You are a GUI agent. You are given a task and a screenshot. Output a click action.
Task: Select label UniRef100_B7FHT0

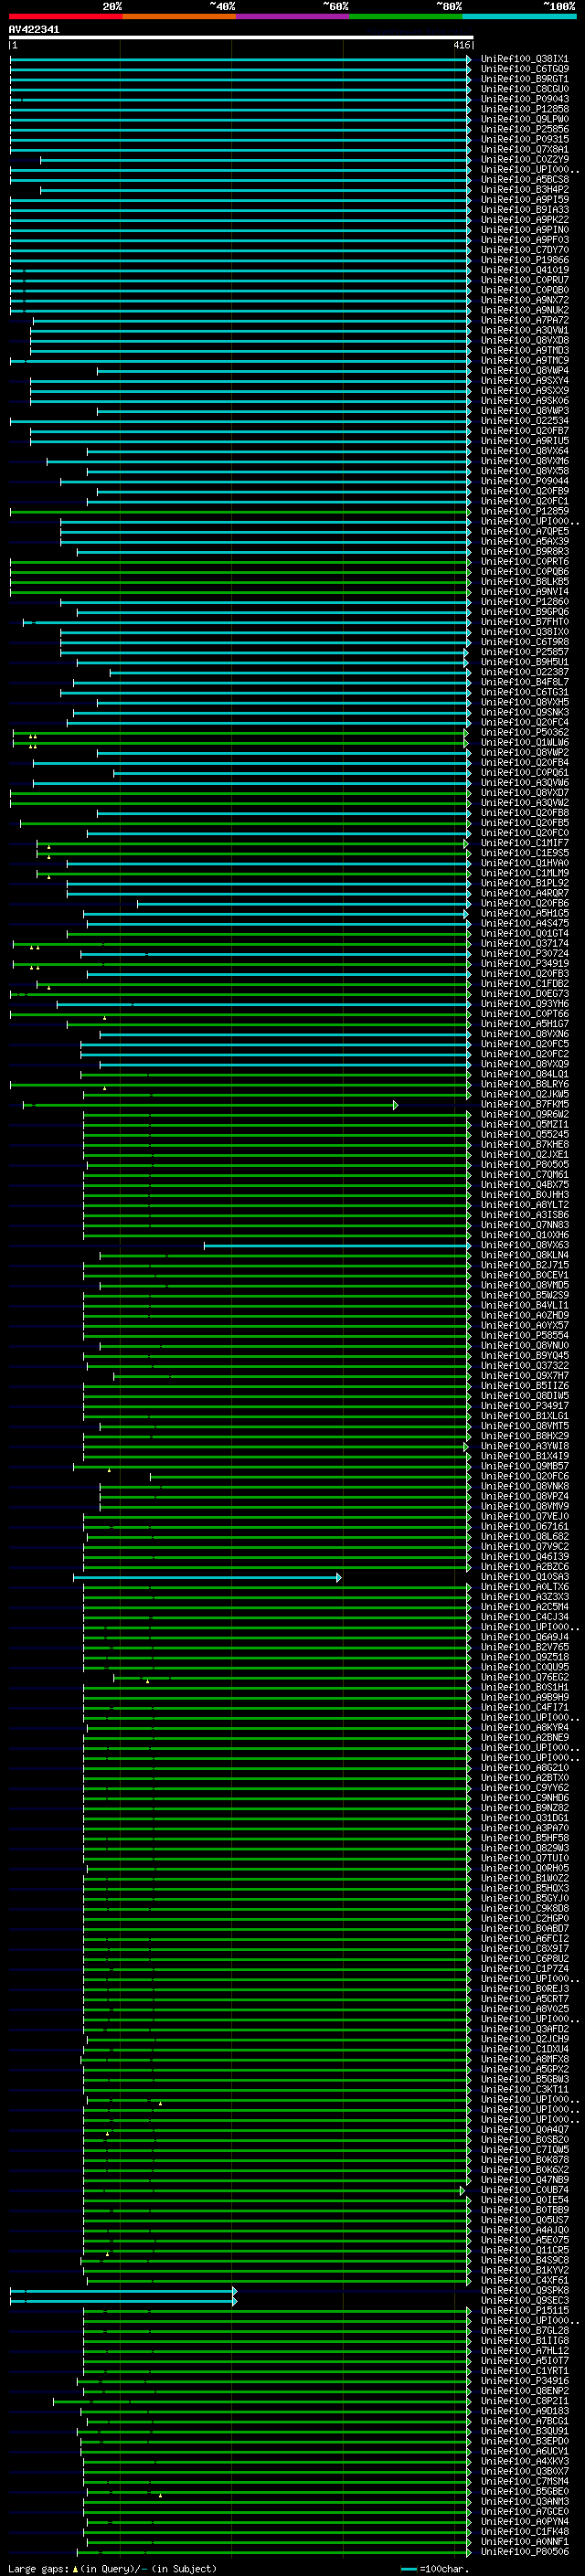pyautogui.click(x=525, y=622)
